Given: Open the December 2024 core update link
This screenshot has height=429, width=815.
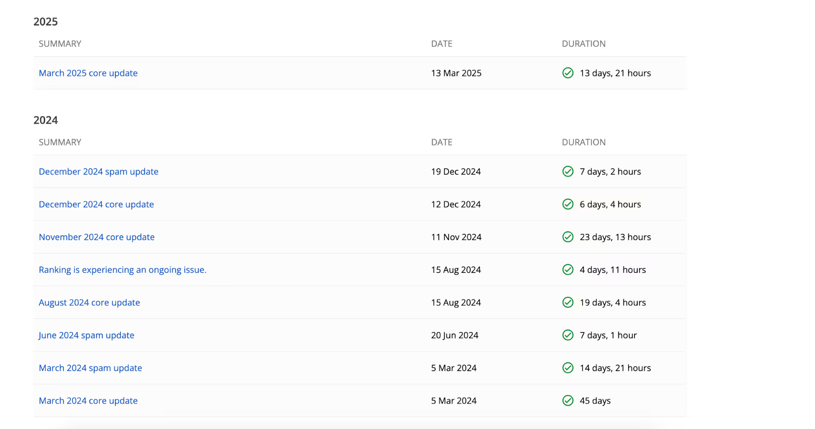Looking at the screenshot, I should point(96,204).
